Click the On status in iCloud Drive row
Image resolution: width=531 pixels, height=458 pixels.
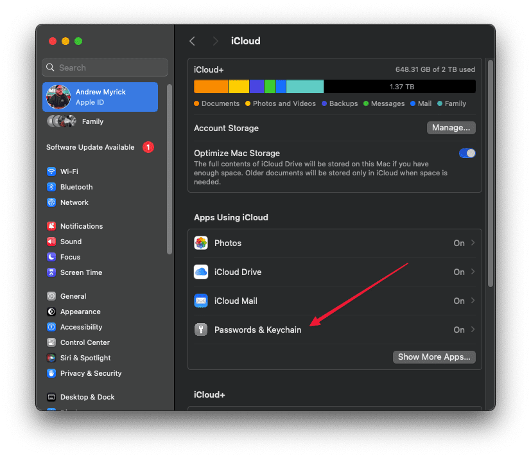tap(459, 272)
